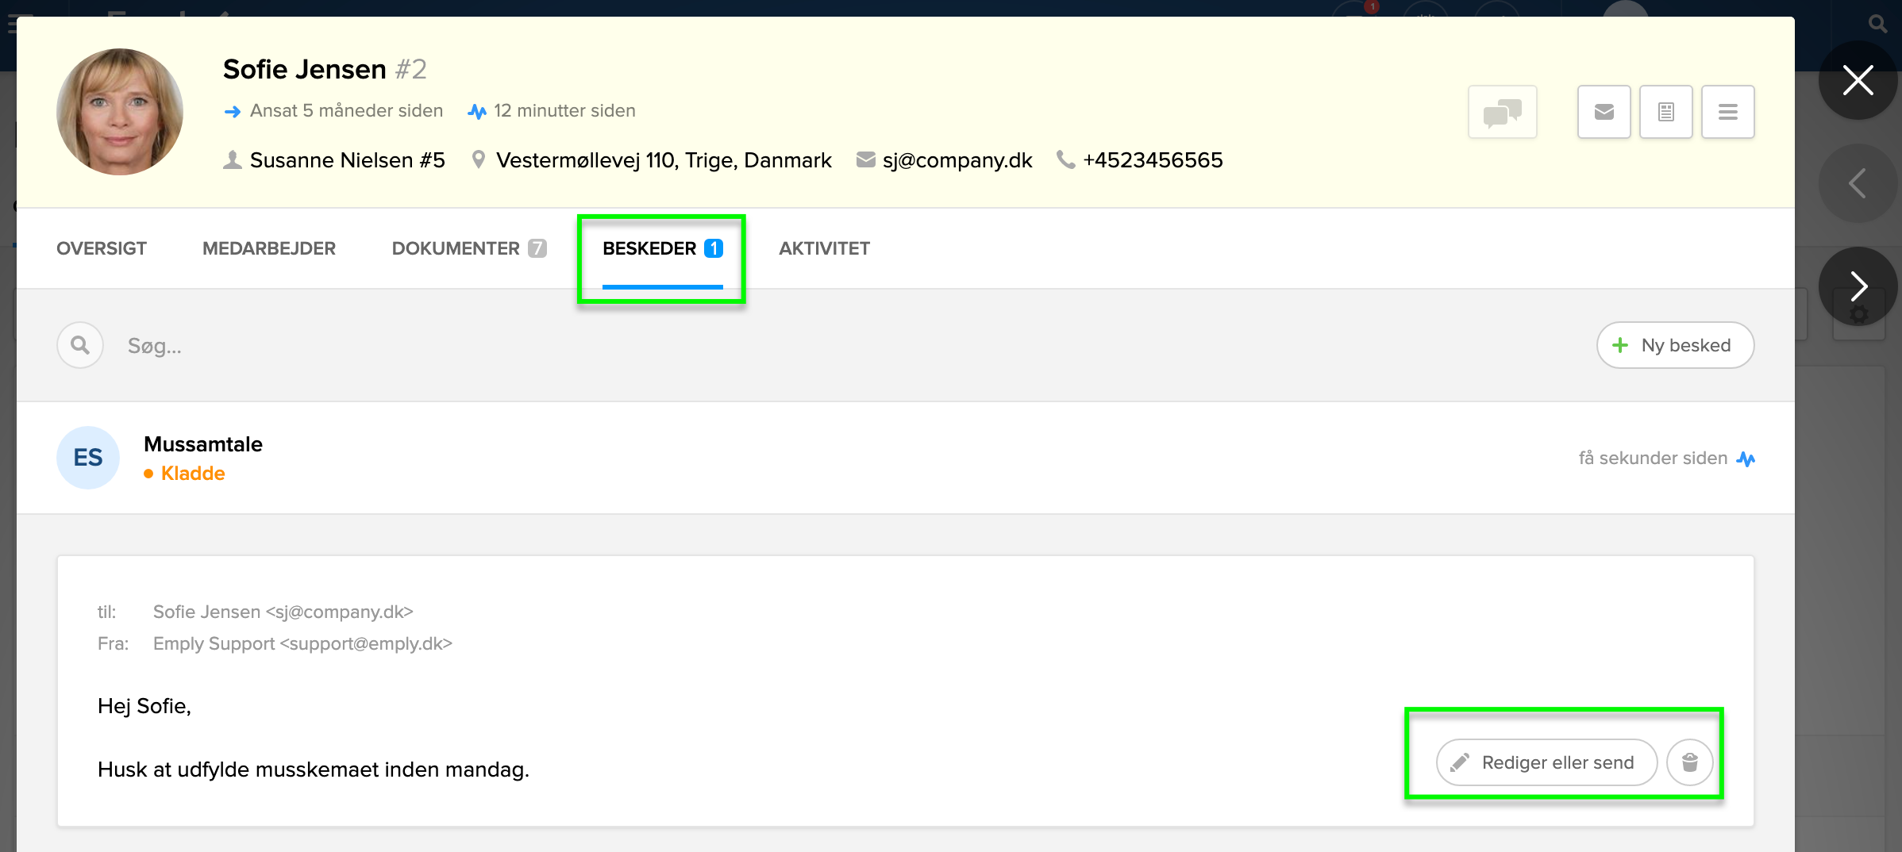This screenshot has width=1902, height=852.
Task: Click the chat bubbles icon in header
Action: coord(1502,112)
